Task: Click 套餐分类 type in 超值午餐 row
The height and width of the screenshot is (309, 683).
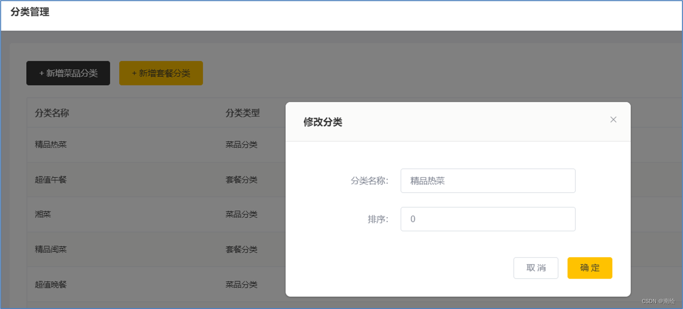Action: (x=242, y=179)
